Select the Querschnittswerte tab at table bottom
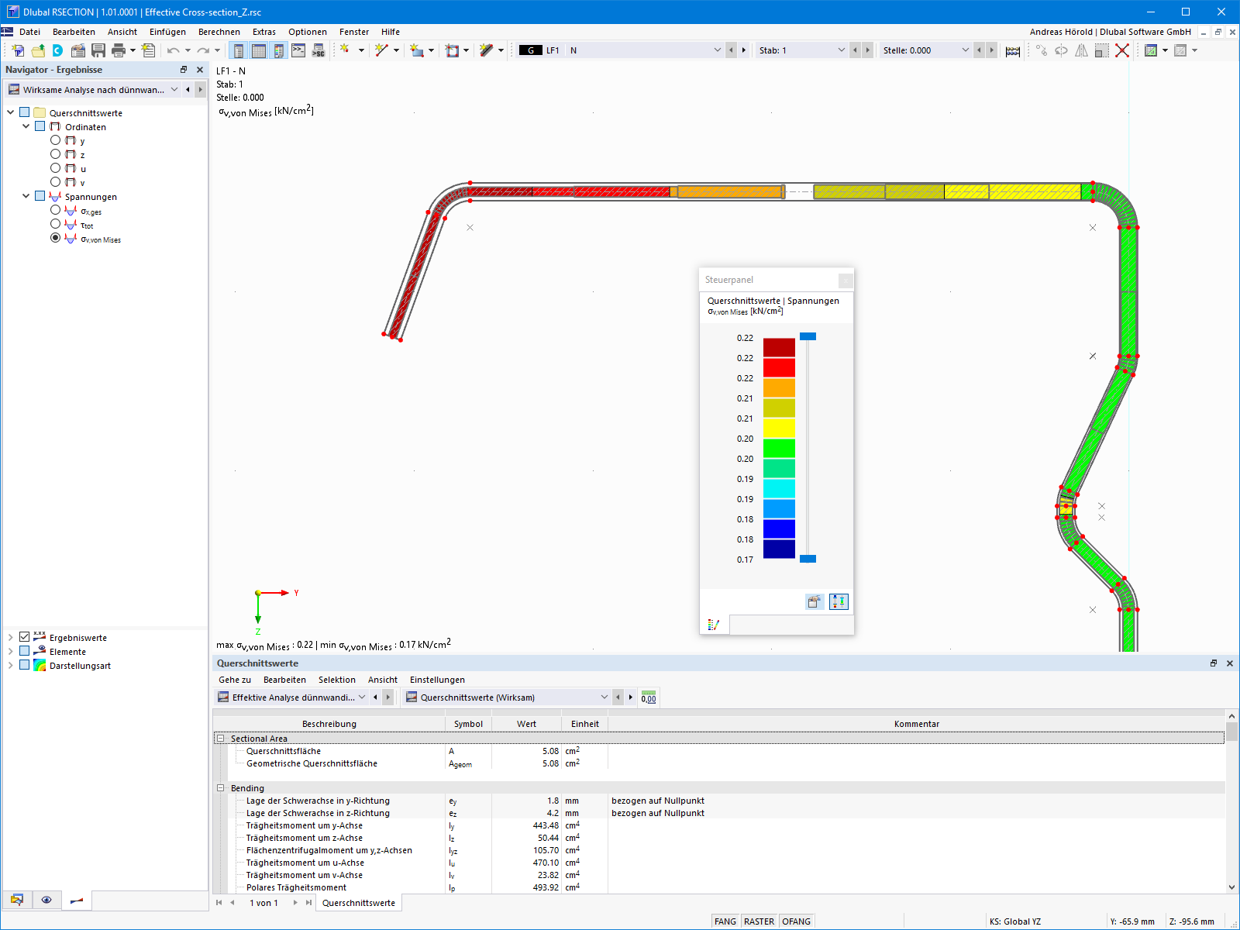Viewport: 1240px width, 930px height. [x=359, y=903]
